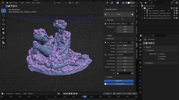Screen dimensions: 179x100
Task: Collapse the Snow Simulation panel
Action: click(x=104, y=9)
